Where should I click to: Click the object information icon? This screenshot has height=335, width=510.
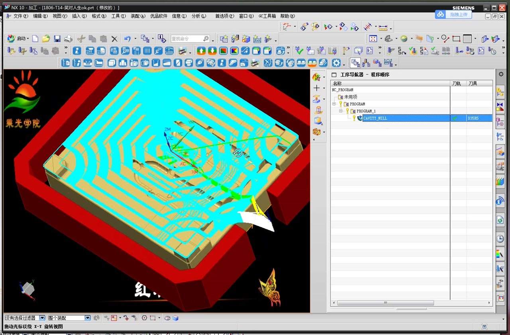(x=161, y=39)
